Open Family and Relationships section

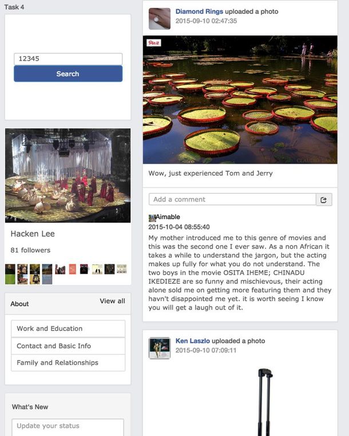pos(68,363)
